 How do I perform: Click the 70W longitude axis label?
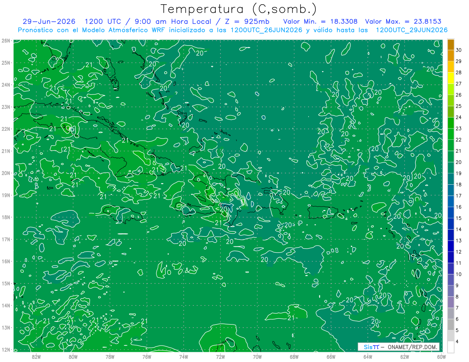(257, 357)
